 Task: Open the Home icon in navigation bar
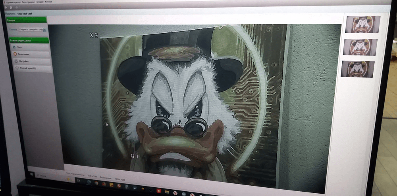pyautogui.click(x=11, y=7)
